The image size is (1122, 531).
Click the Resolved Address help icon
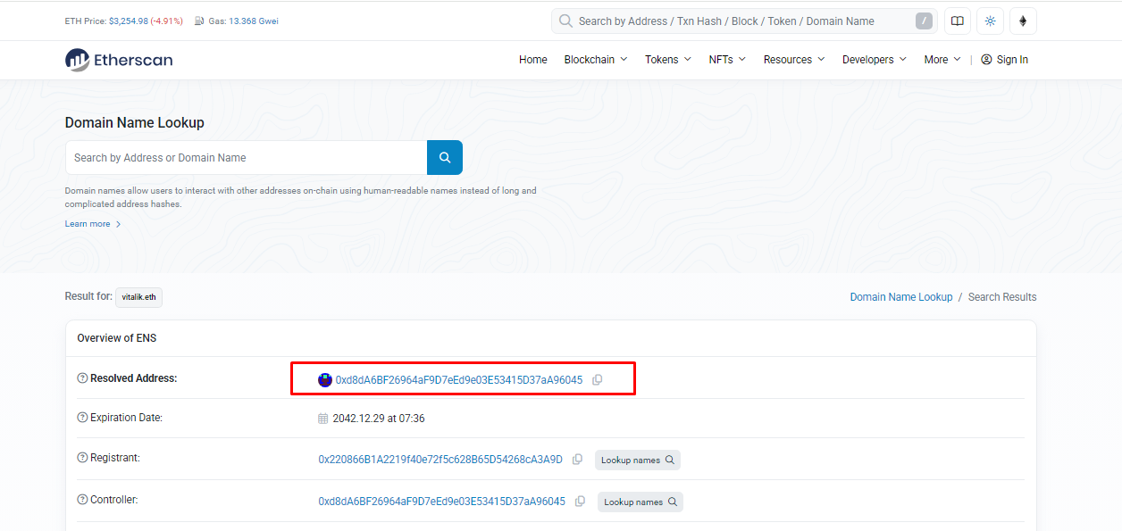coord(82,378)
